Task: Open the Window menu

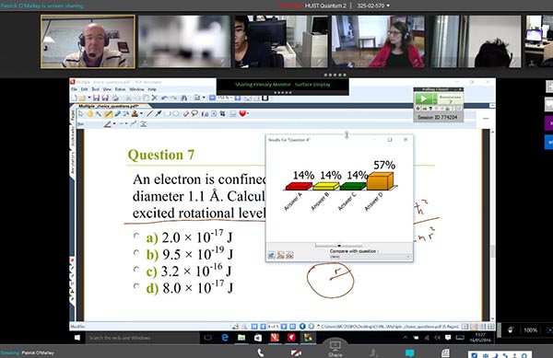Action: (136, 89)
